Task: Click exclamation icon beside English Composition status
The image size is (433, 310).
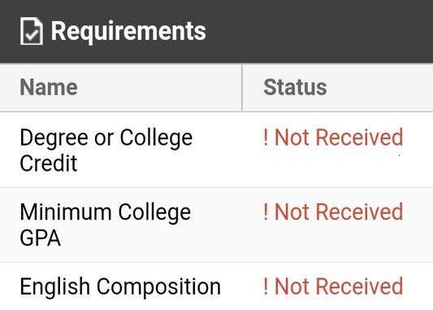Action: [x=266, y=286]
